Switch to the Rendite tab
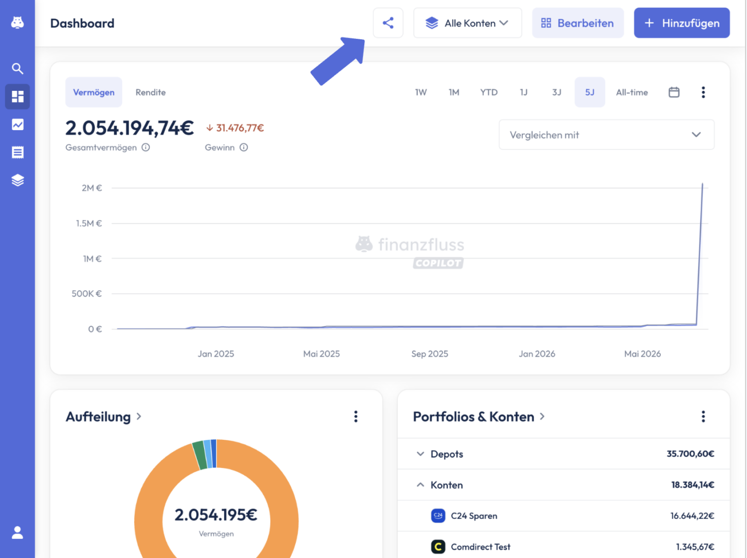This screenshot has width=747, height=558. click(x=151, y=92)
